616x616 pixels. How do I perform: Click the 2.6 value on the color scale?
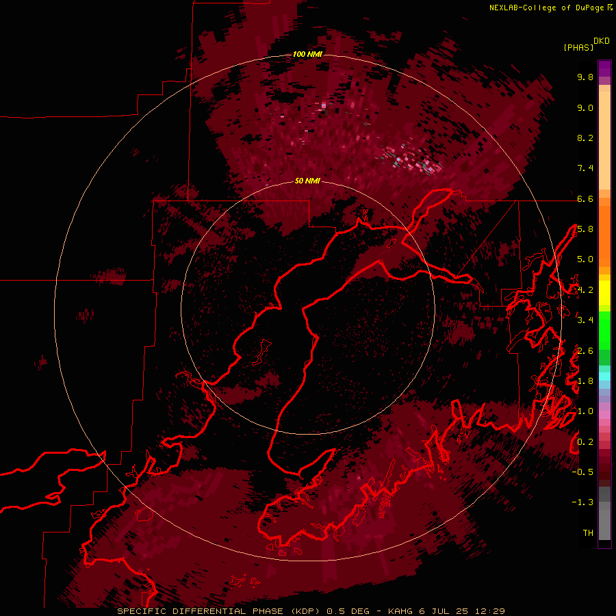point(585,351)
